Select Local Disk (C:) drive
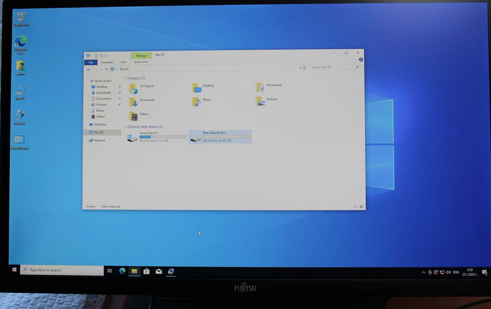The image size is (491, 309). (x=157, y=137)
